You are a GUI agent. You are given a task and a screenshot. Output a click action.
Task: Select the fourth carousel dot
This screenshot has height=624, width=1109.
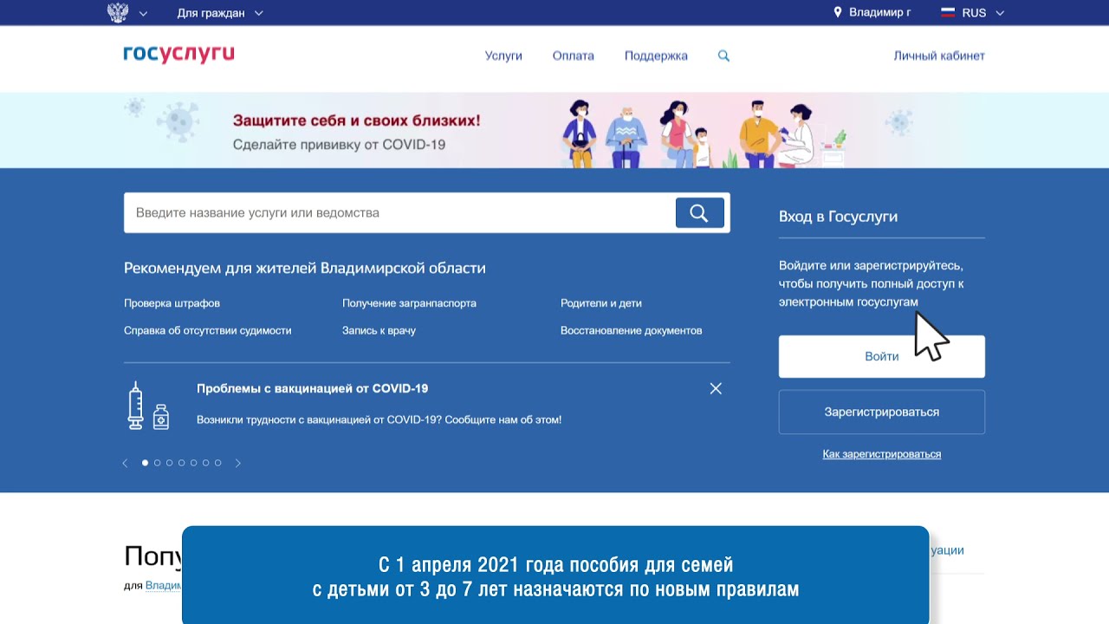(181, 463)
